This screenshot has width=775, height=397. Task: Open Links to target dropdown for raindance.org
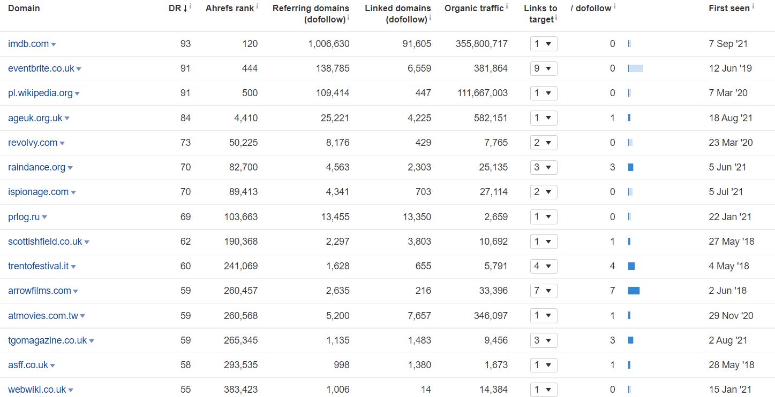click(544, 167)
